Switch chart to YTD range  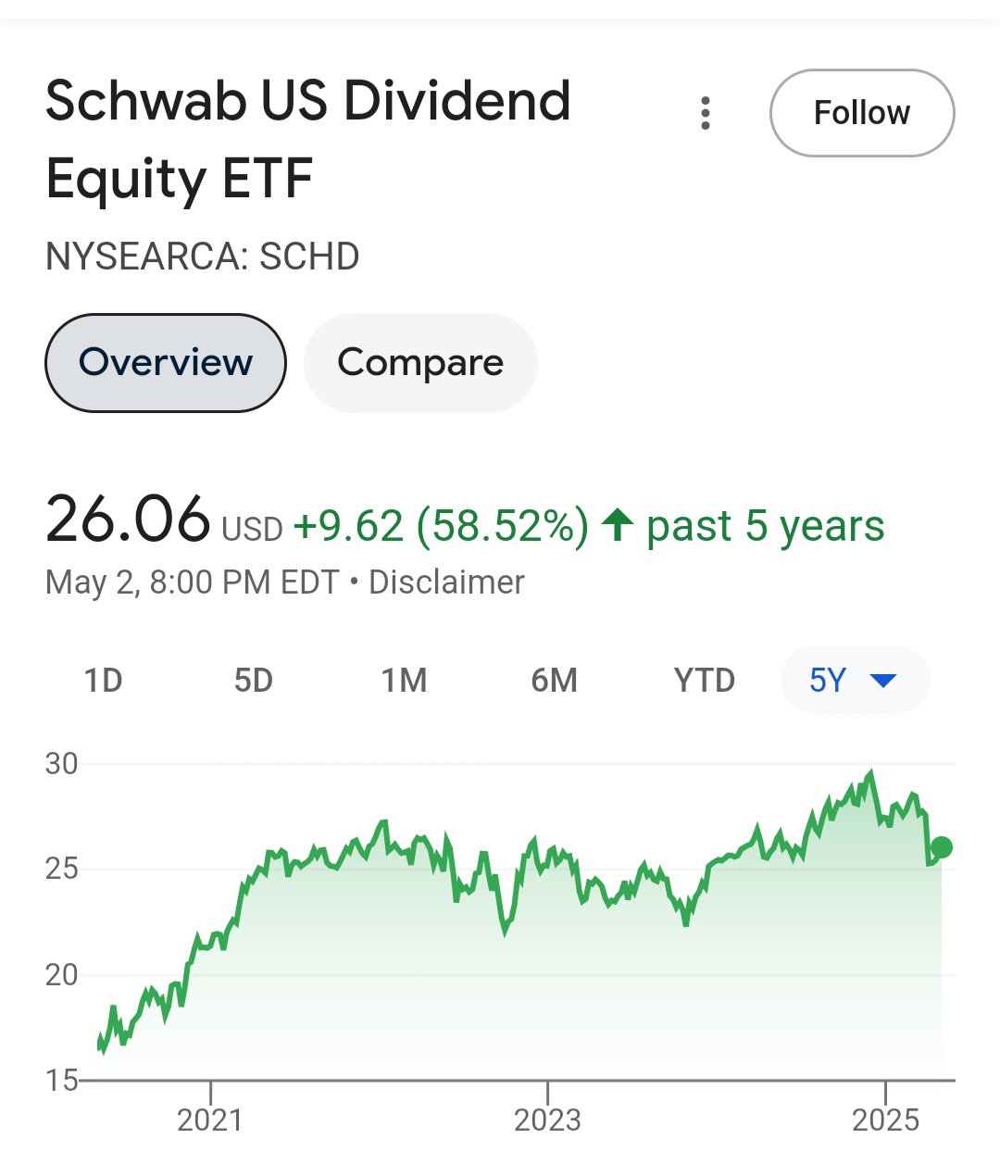pos(705,681)
